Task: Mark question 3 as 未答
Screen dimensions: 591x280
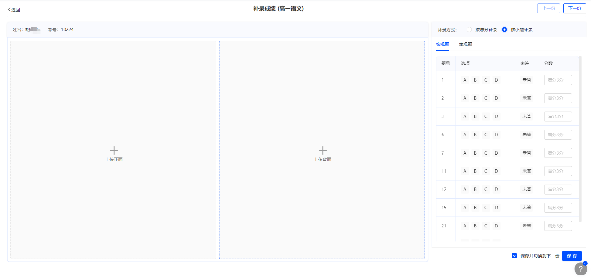Action: (x=527, y=116)
